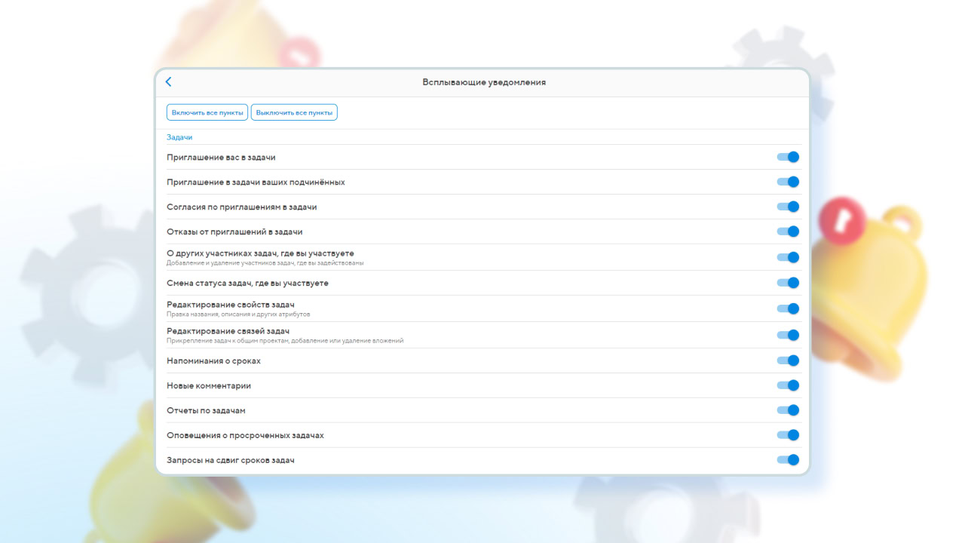Disable the 'Редактирование свойств задач' switch
Viewport: 965px width, 543px height.
click(x=788, y=308)
